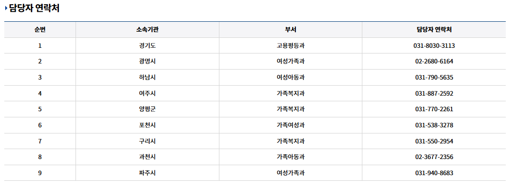The image size is (511, 186).
Task: Click 가족복지과 in the 양평군 row
Action: (290, 109)
